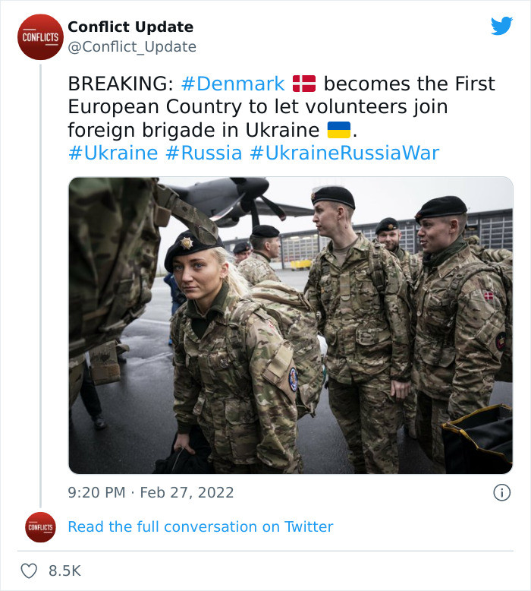Click the Ukraine flag emoji
Screen dimensions: 531x591
(338, 130)
